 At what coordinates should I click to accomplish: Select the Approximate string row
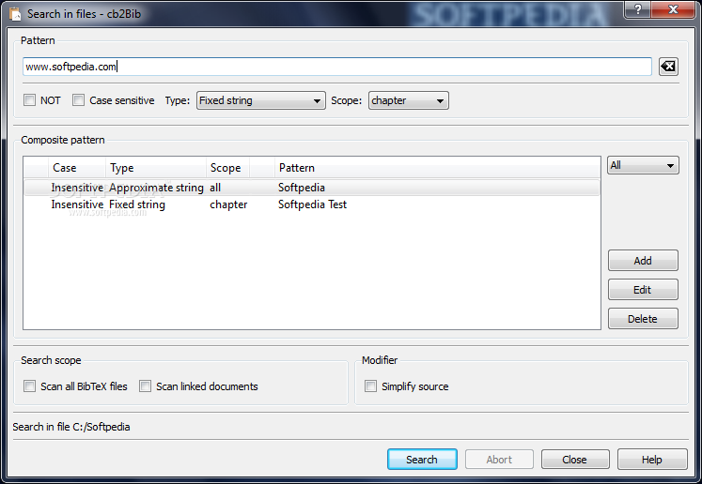click(312, 188)
